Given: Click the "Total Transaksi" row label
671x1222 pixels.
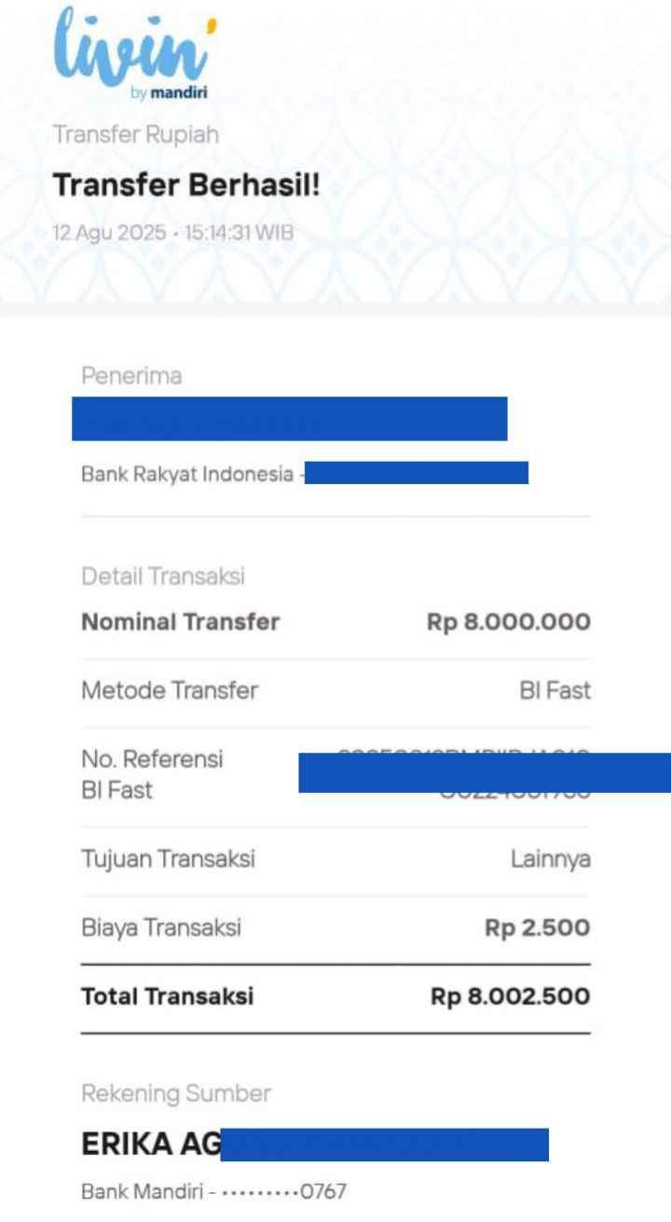Looking at the screenshot, I should tap(168, 996).
